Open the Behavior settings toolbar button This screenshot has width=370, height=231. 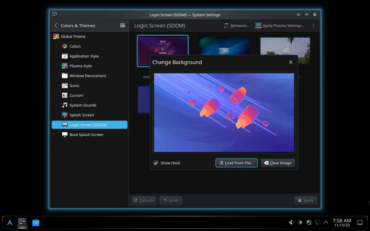click(236, 25)
